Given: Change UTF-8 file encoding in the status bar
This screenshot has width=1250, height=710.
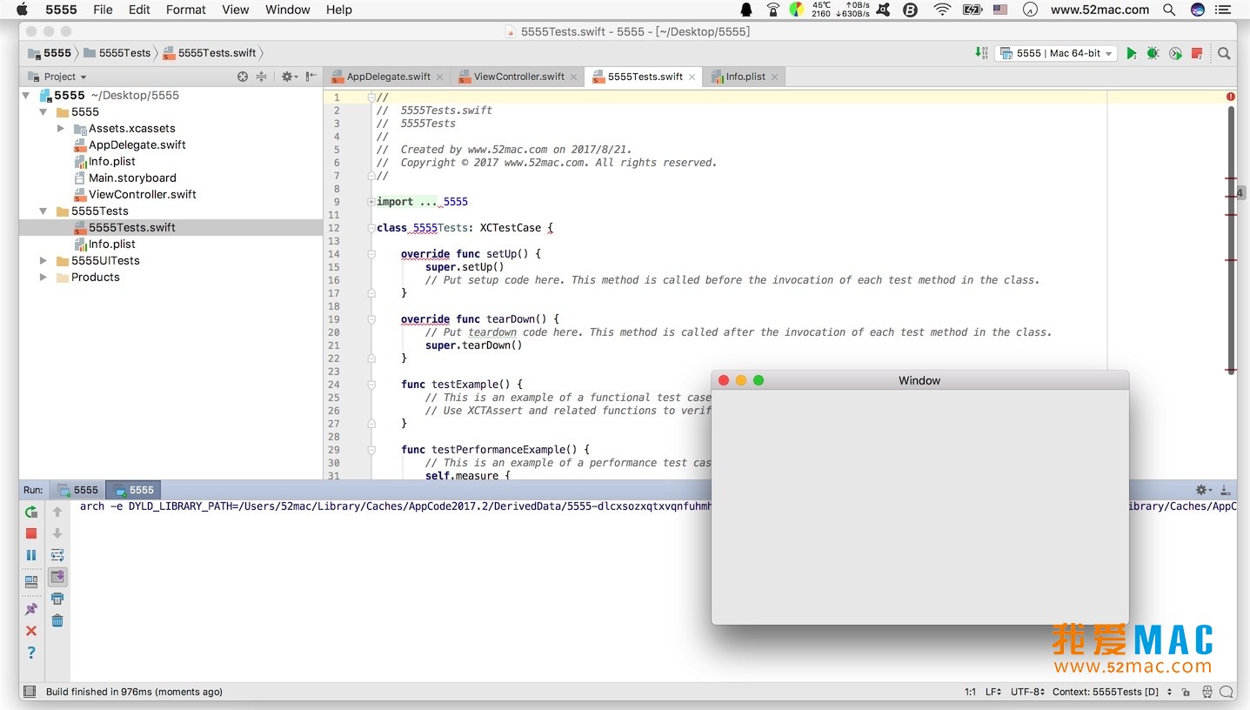Looking at the screenshot, I should (1028, 692).
